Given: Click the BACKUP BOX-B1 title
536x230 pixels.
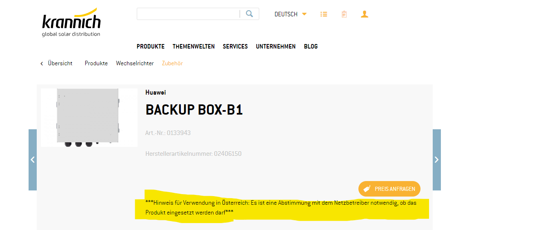Looking at the screenshot, I should pyautogui.click(x=194, y=110).
